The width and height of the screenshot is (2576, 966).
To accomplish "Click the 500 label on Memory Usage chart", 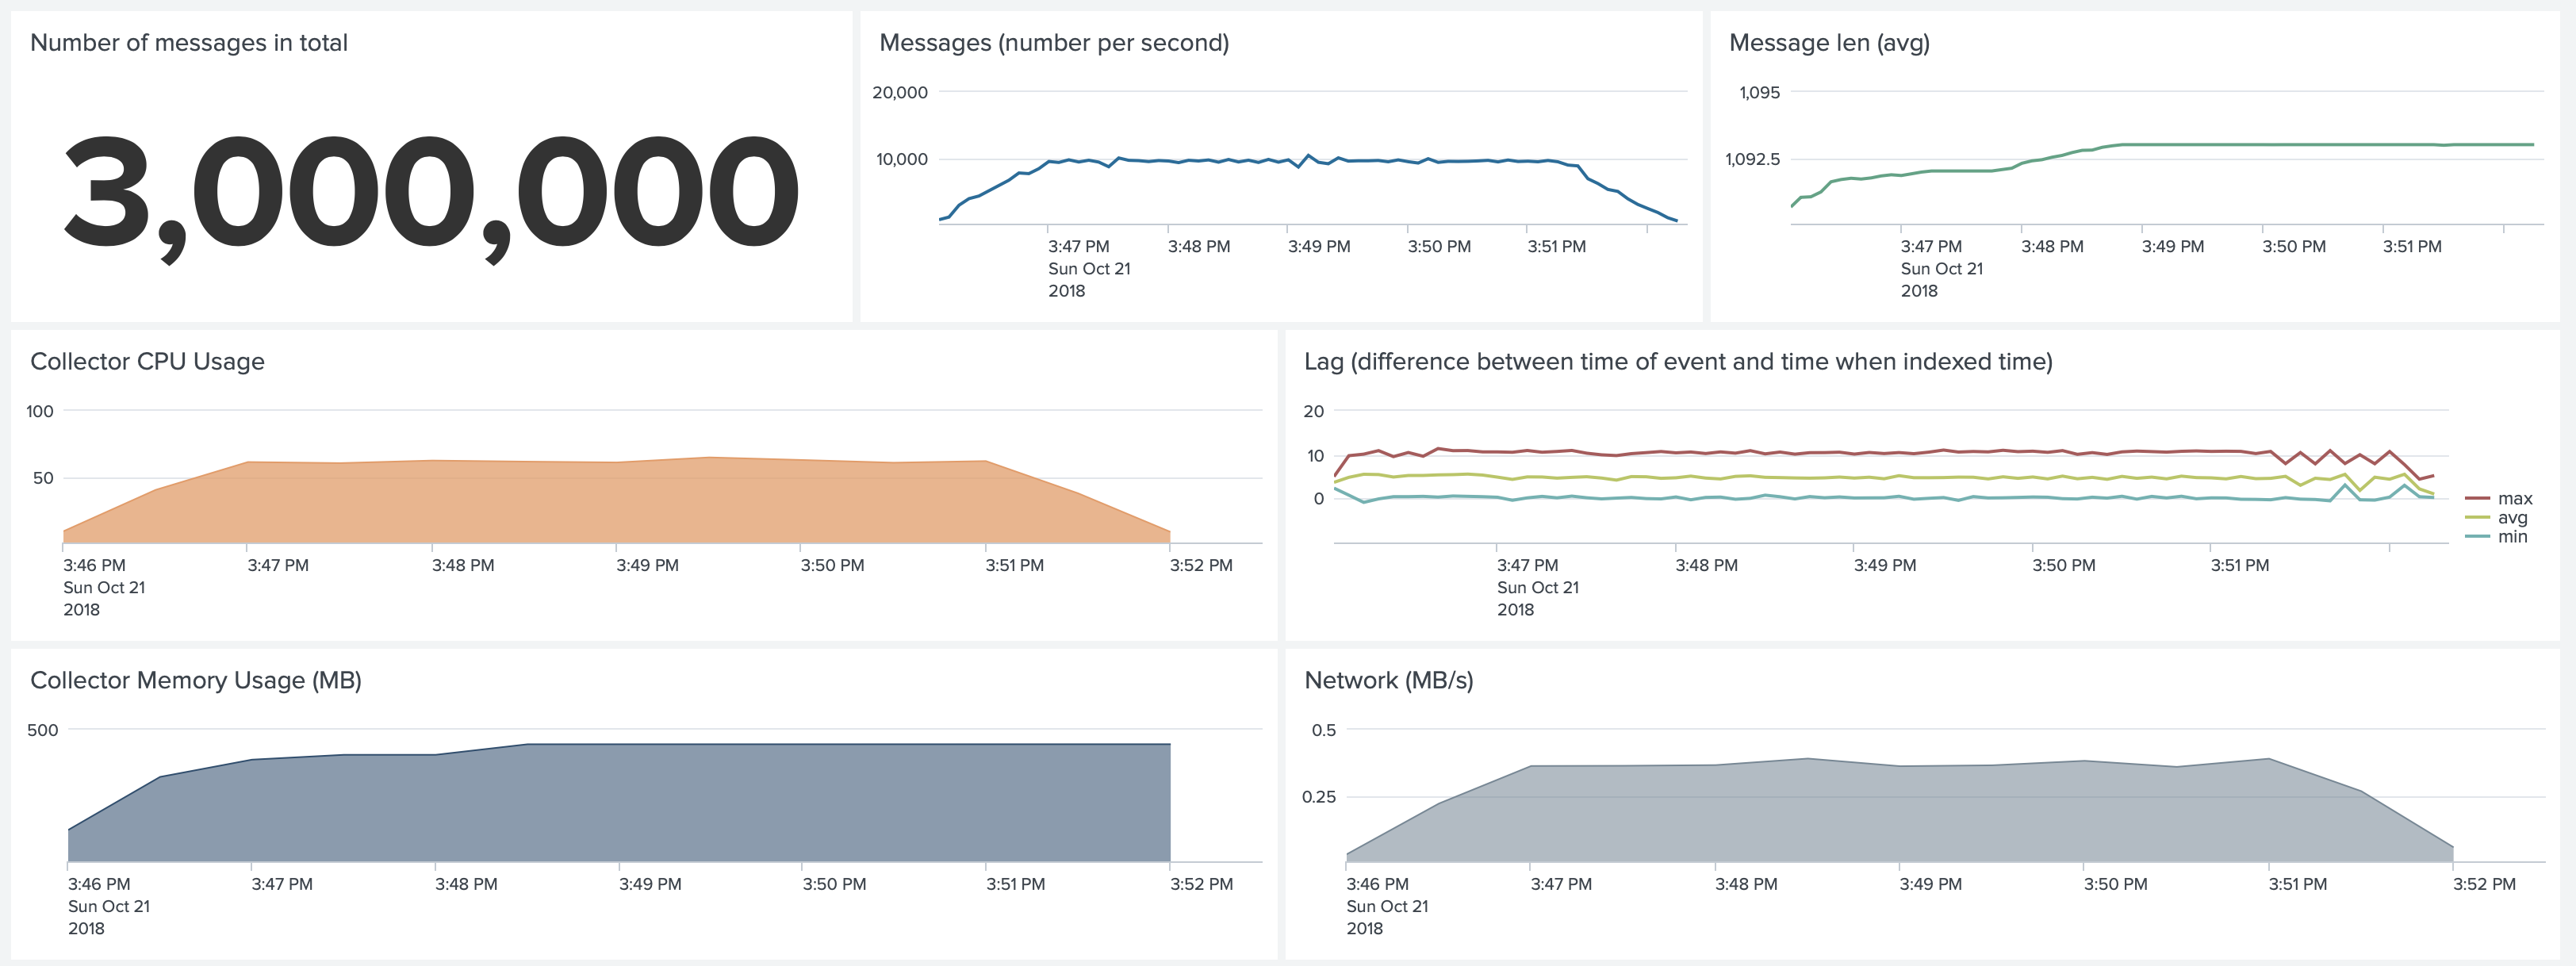I will click(43, 730).
